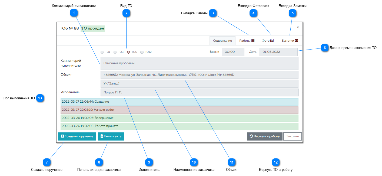Click the "Исполнитель" field label inside the dialog
This screenshot has width=382, height=176.
point(71,92)
